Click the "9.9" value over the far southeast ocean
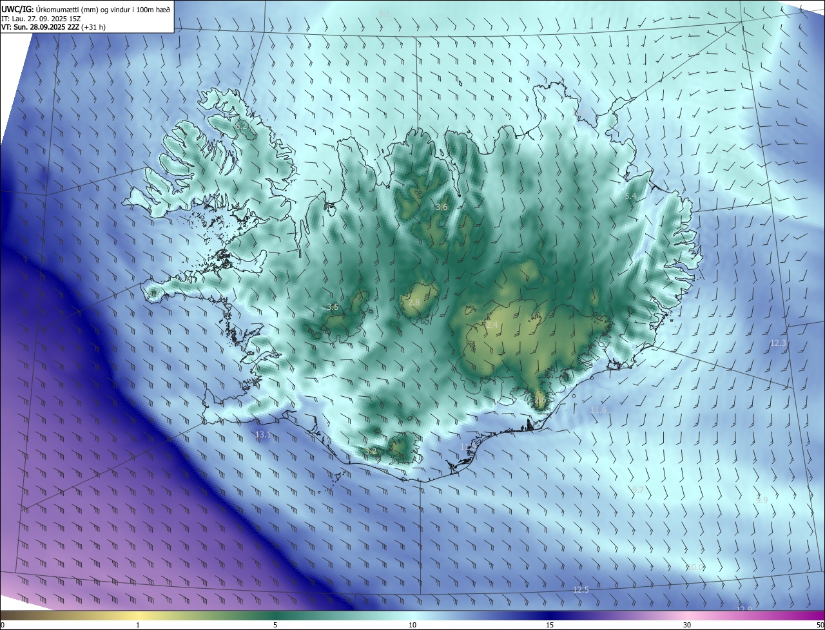The image size is (825, 630). (x=762, y=501)
